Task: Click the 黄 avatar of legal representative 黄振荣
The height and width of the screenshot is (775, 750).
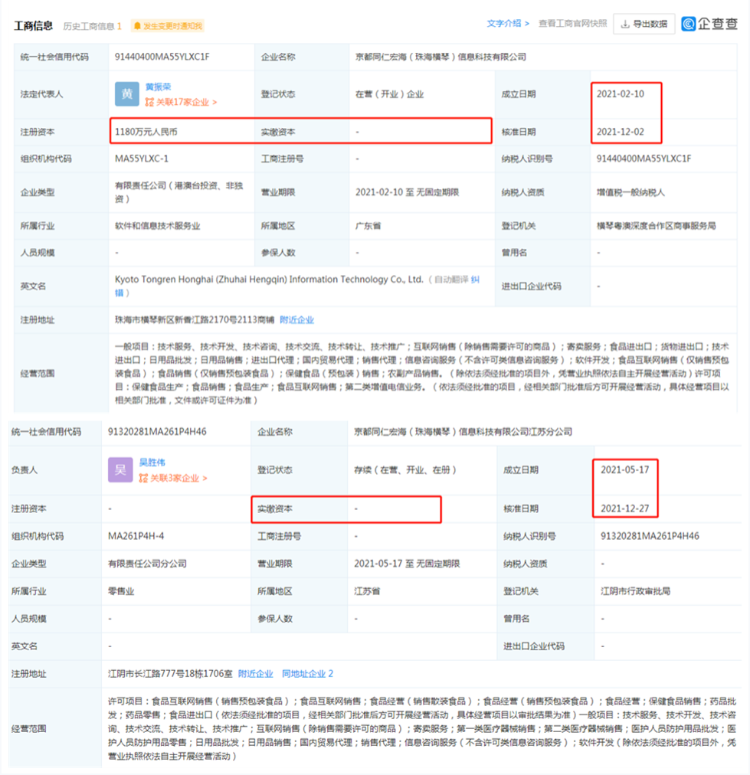Action: click(126, 93)
